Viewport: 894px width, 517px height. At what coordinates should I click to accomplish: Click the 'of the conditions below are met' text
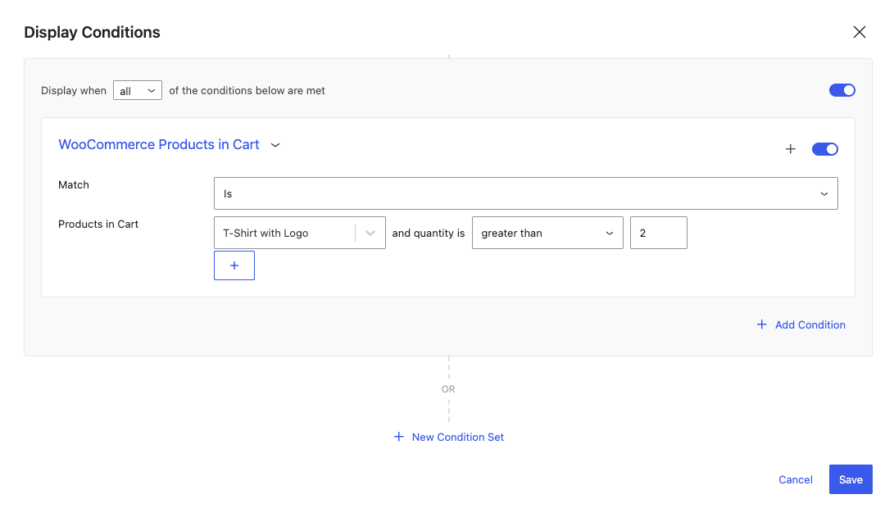coord(247,91)
